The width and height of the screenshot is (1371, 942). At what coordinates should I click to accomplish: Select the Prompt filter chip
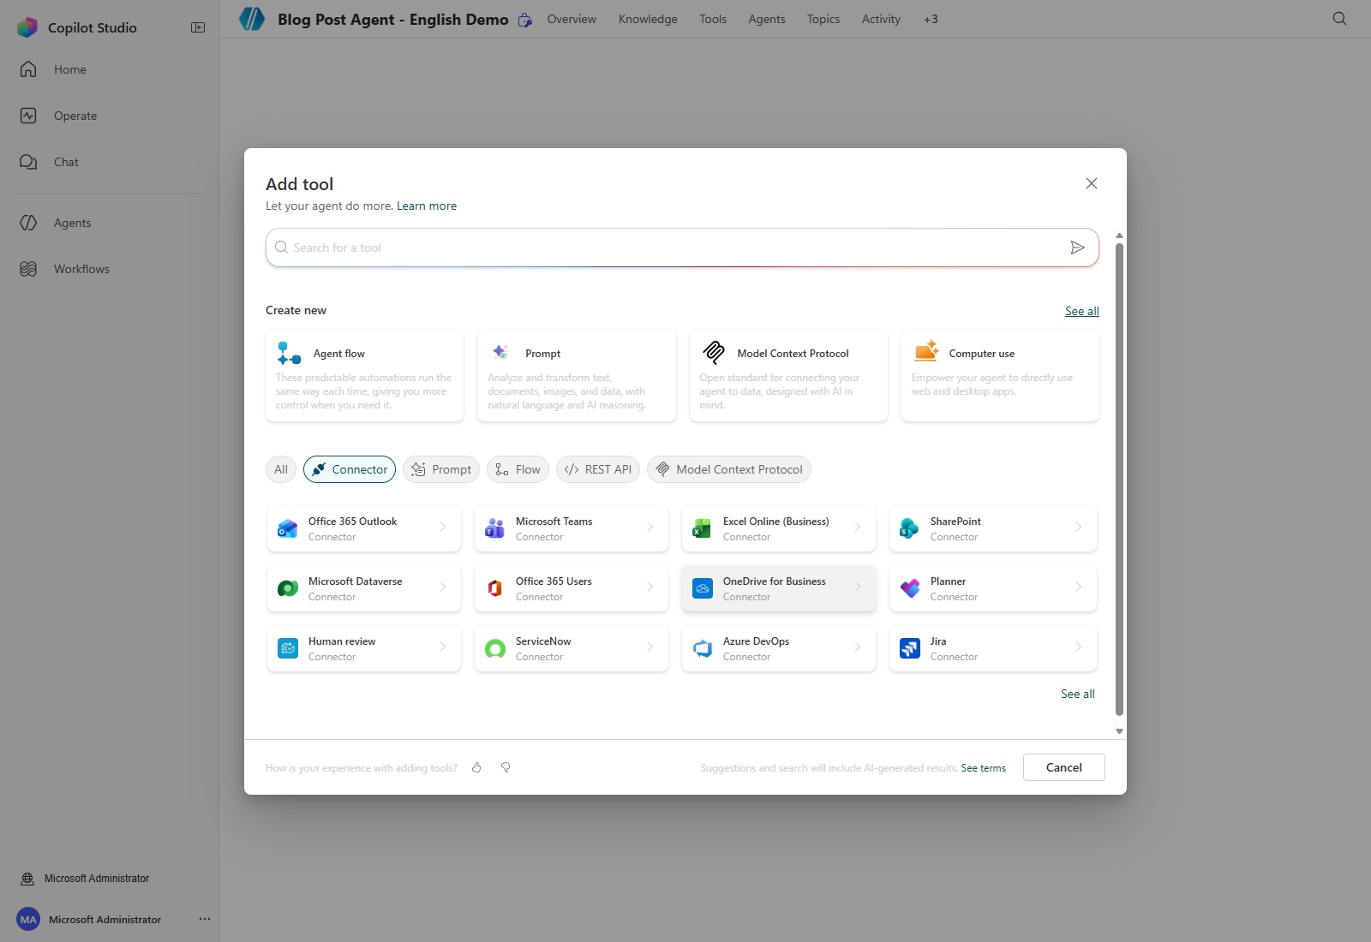[441, 469]
